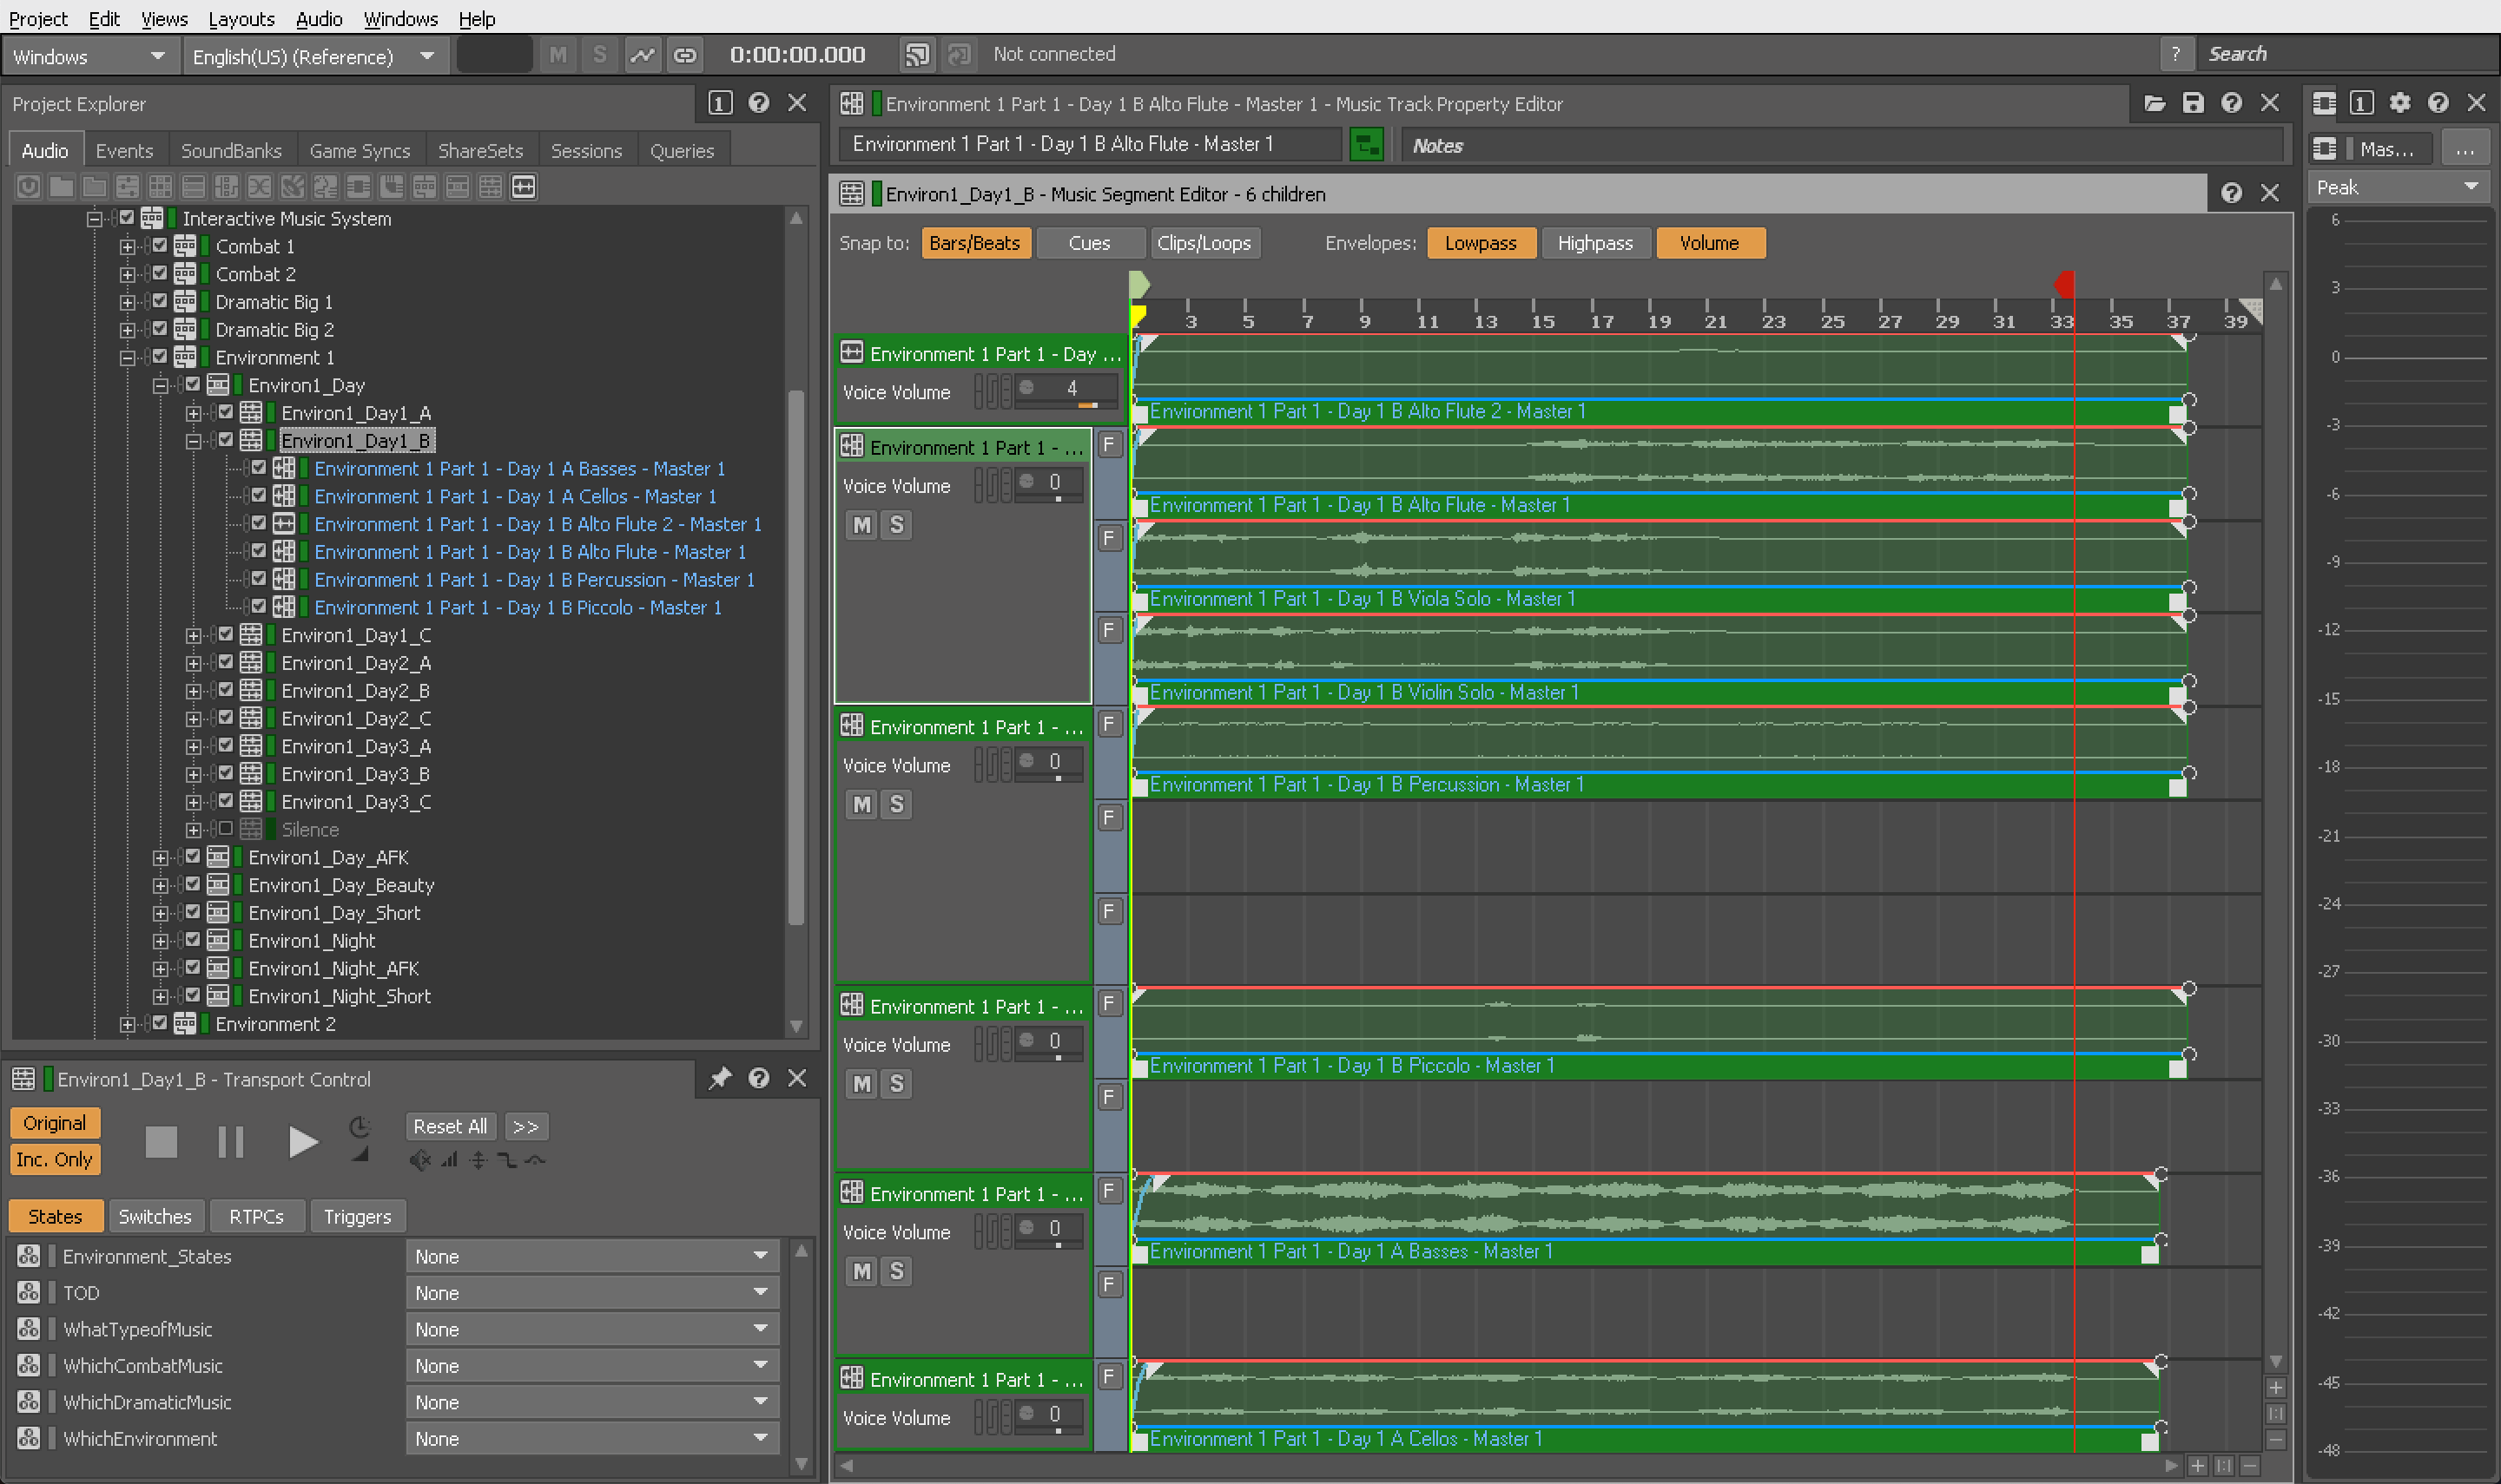Viewport: 2501px width, 1484px height.
Task: Open the Project menu
Action: tap(38, 18)
